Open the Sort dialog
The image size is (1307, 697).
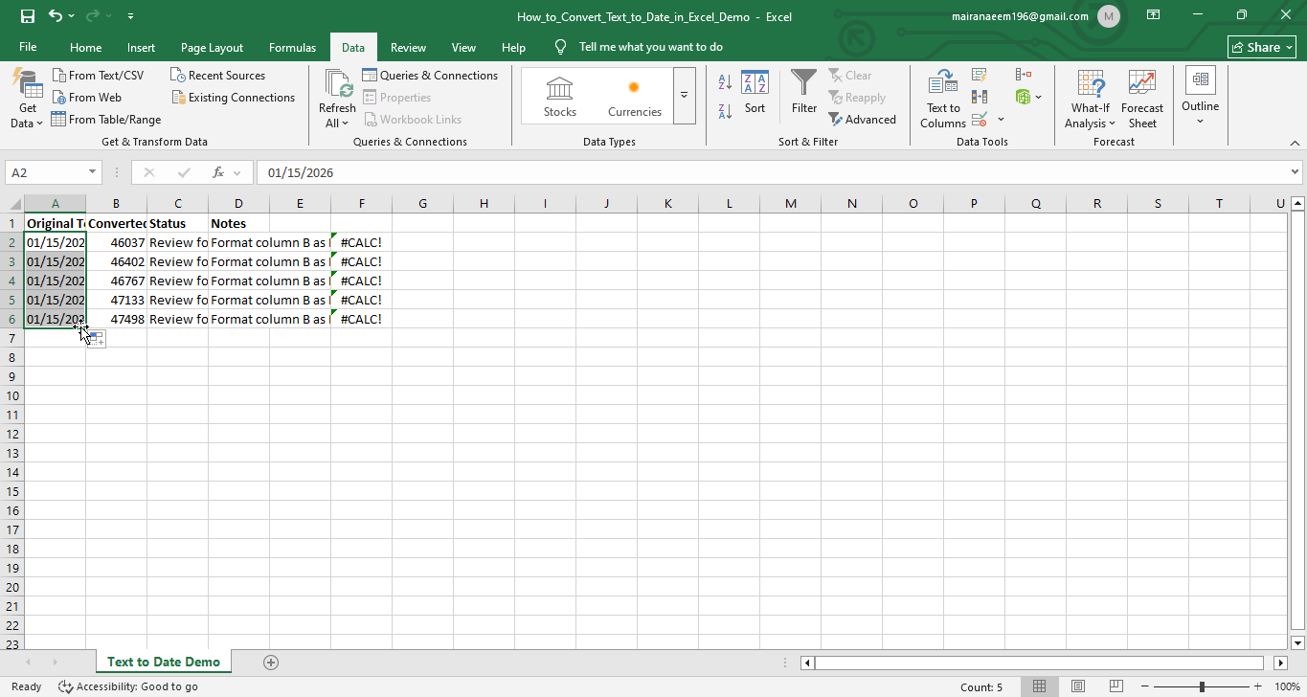point(755,94)
